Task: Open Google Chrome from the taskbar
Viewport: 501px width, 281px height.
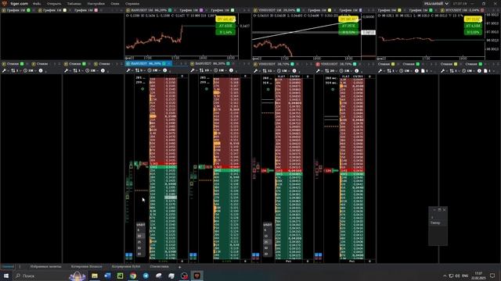Action: (133, 276)
